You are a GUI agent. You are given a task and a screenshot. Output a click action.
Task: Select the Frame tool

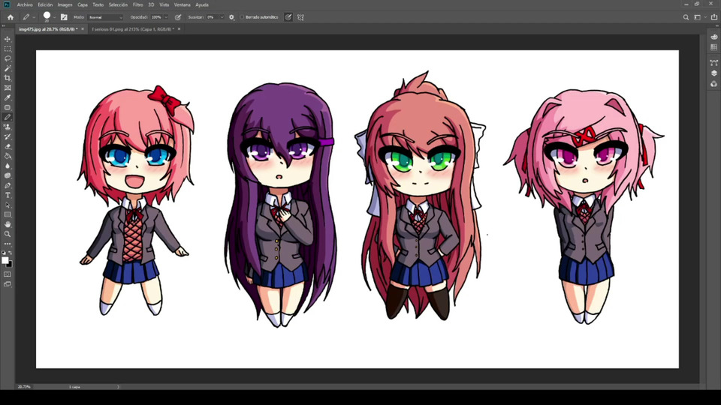tap(8, 88)
